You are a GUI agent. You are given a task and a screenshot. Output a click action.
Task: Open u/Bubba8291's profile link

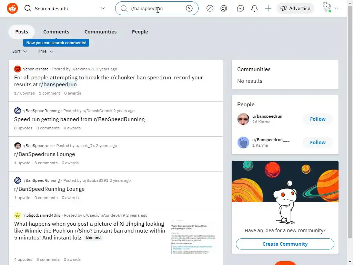coord(95,180)
